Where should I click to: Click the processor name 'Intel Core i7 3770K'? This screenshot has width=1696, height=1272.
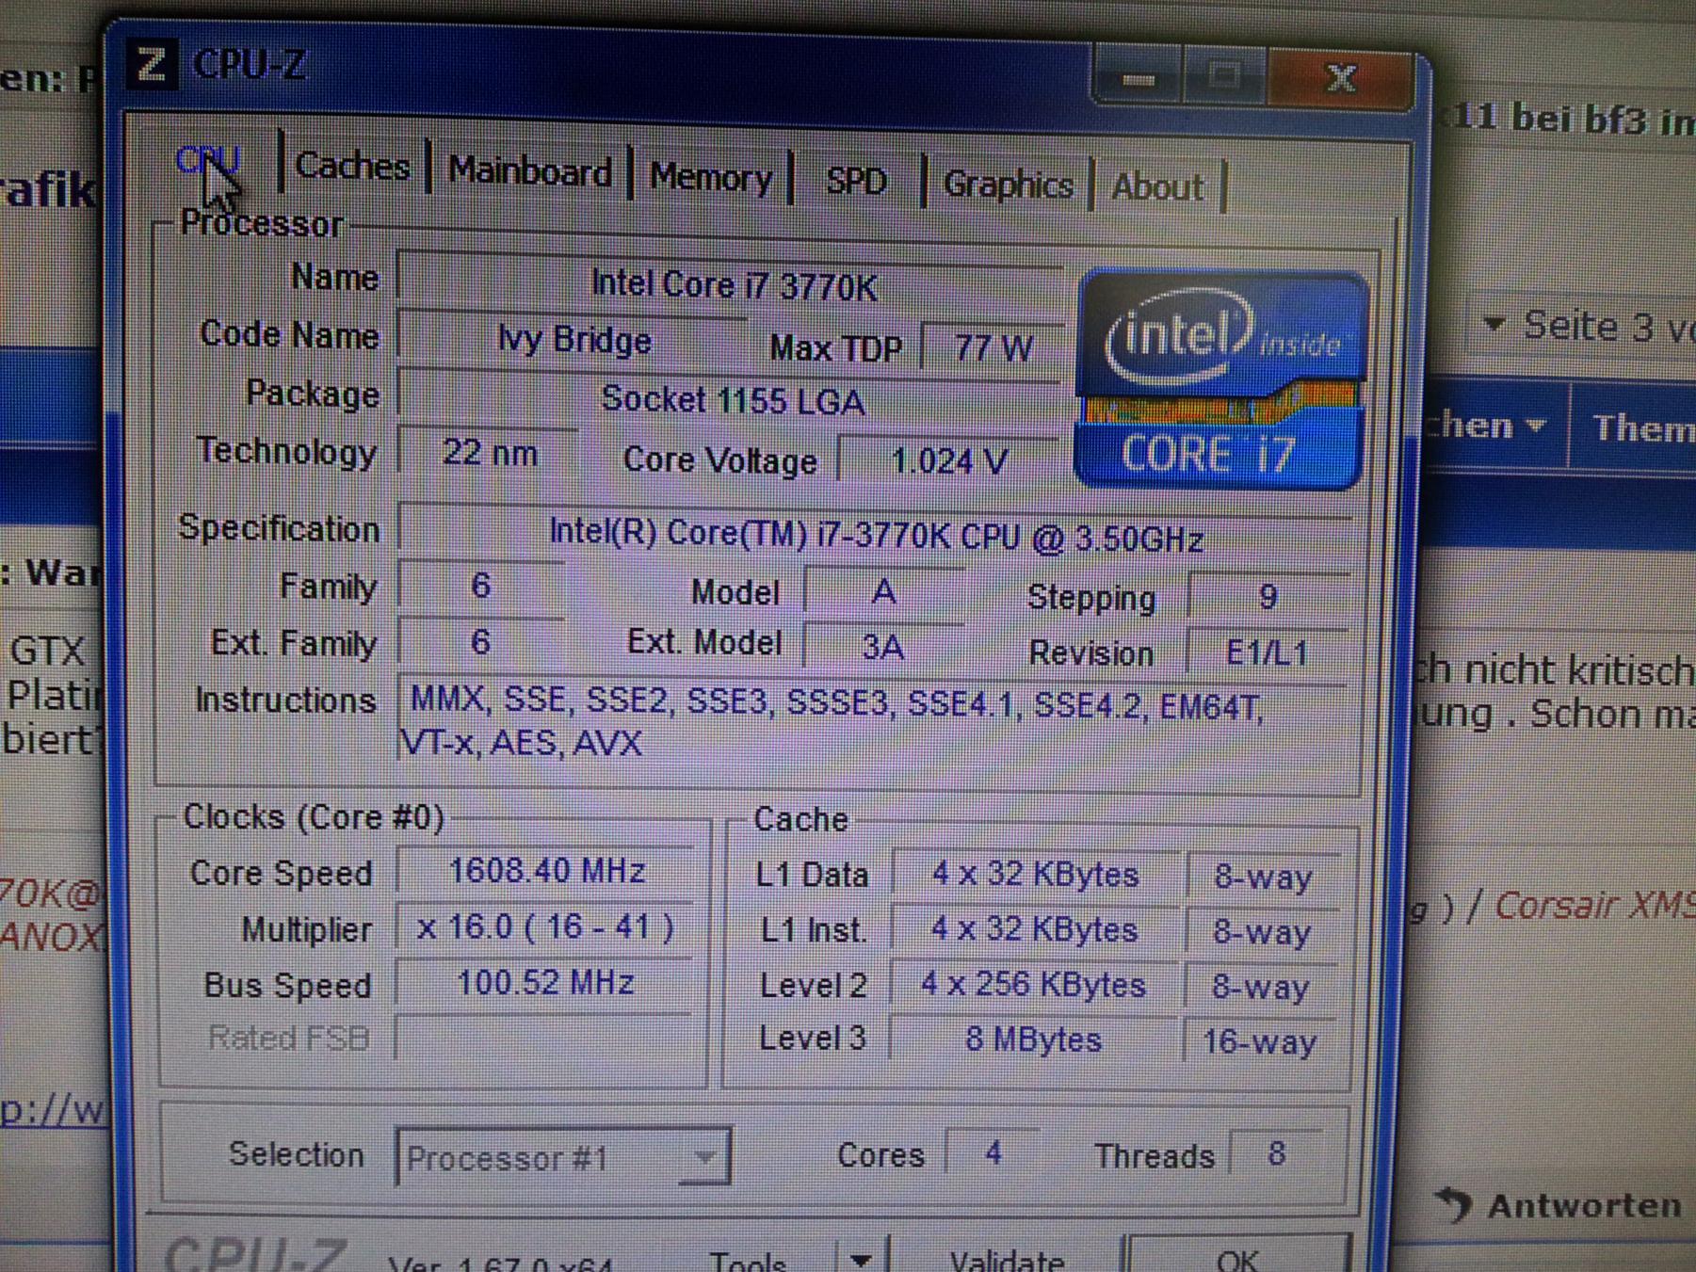tap(733, 285)
